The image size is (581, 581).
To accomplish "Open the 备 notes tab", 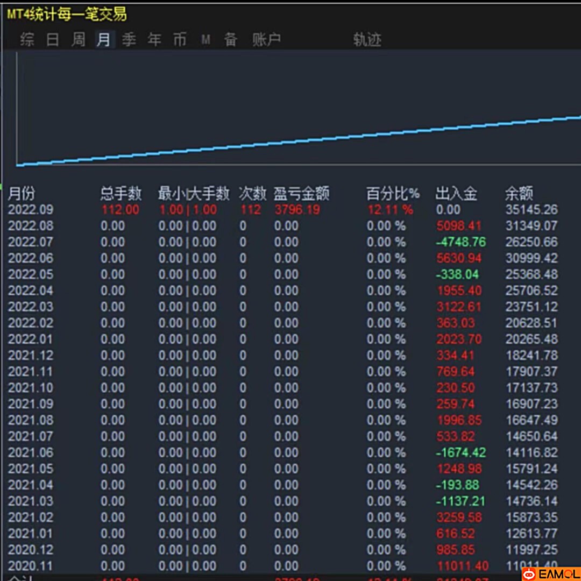I will (x=231, y=39).
